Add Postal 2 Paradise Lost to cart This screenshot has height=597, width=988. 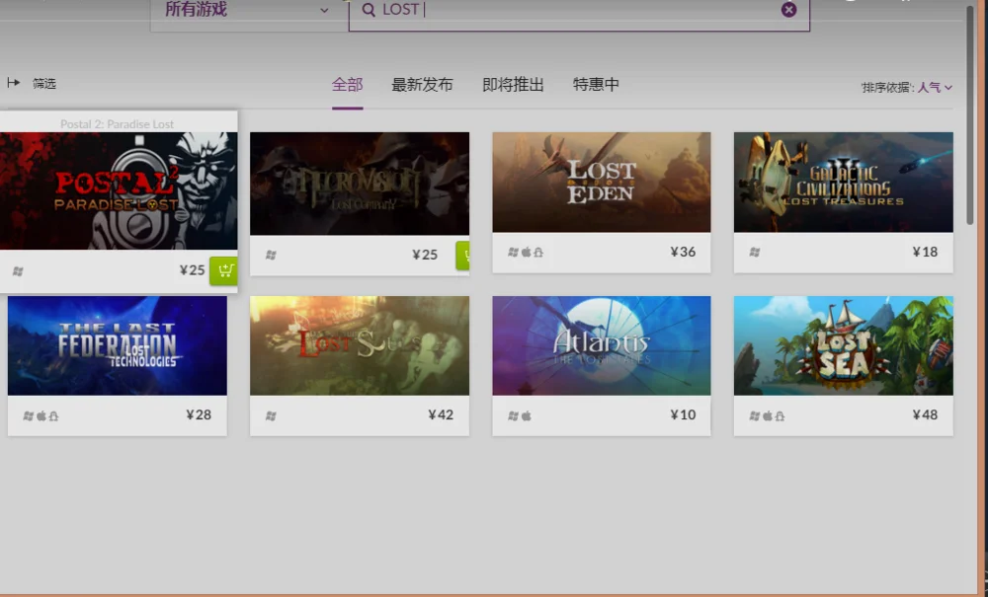[x=223, y=270]
